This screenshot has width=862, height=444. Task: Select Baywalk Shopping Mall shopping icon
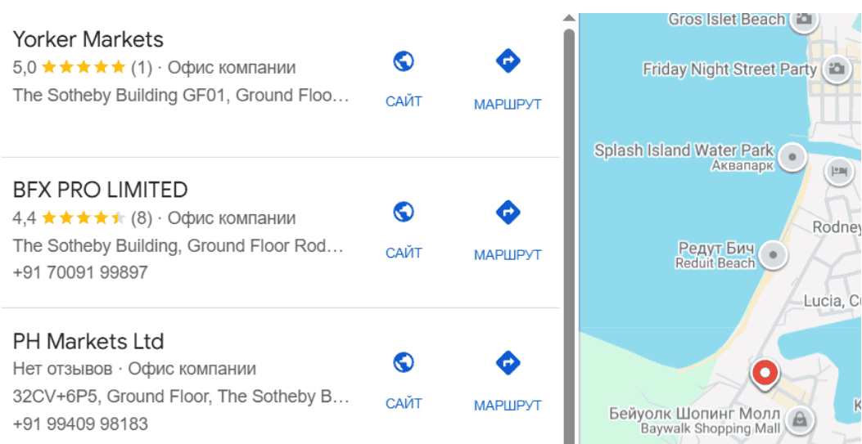pos(799,420)
